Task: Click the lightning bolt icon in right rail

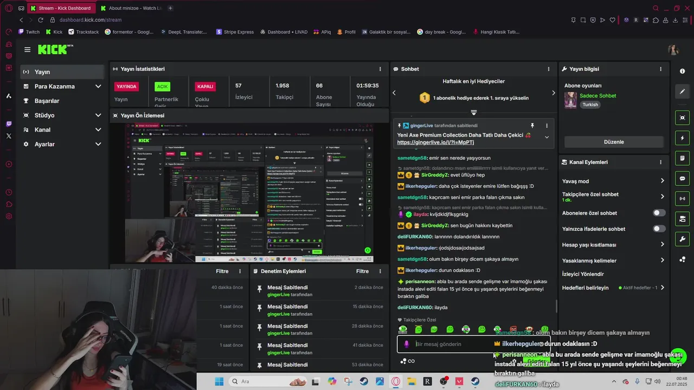Action: coord(682,138)
